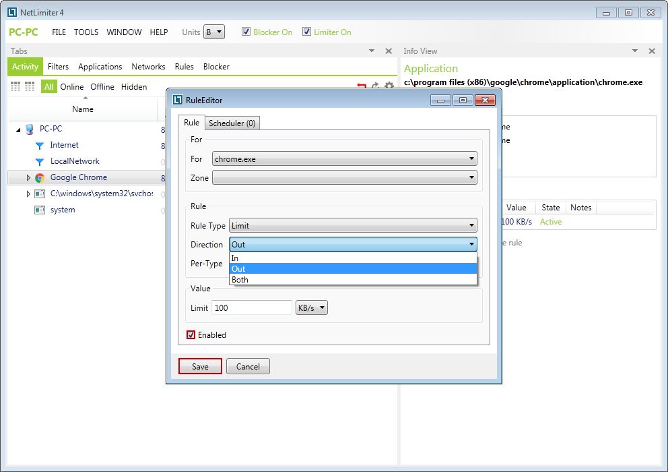This screenshot has width=668, height=472.
Task: Show Hidden activity filter
Action: point(134,86)
